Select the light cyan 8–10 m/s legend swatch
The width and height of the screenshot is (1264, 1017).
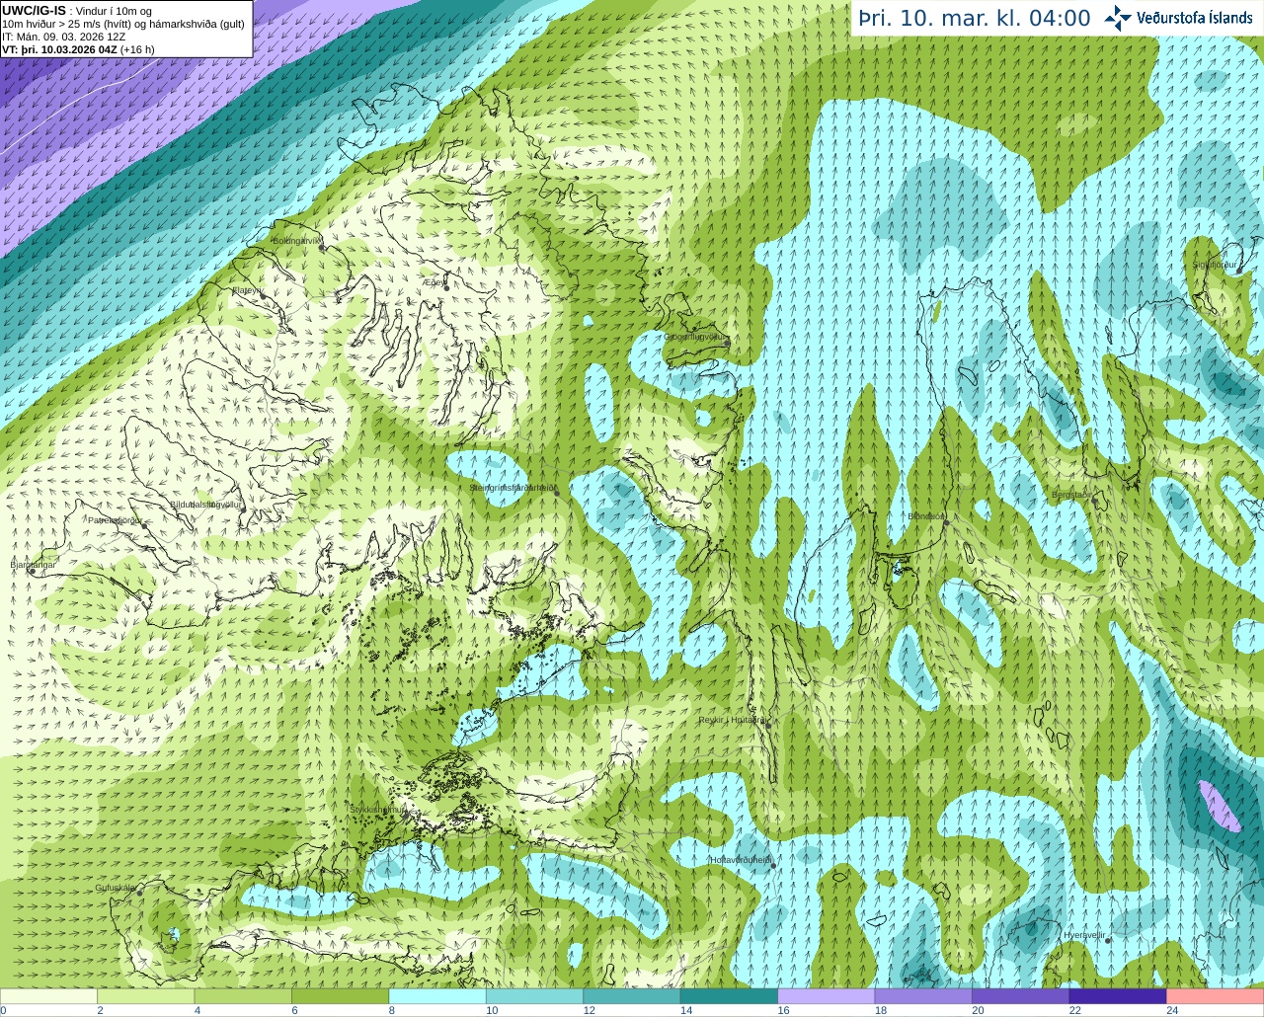(437, 996)
